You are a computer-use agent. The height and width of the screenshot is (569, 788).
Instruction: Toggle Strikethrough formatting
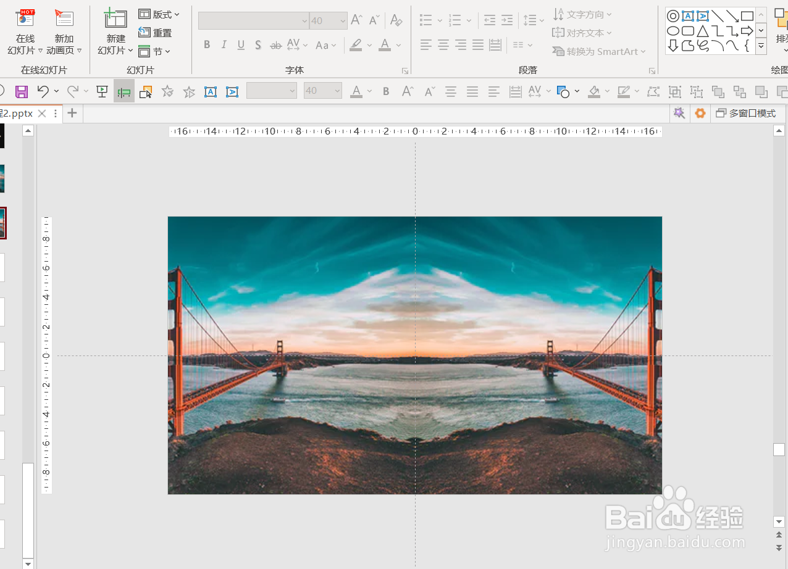click(x=276, y=44)
